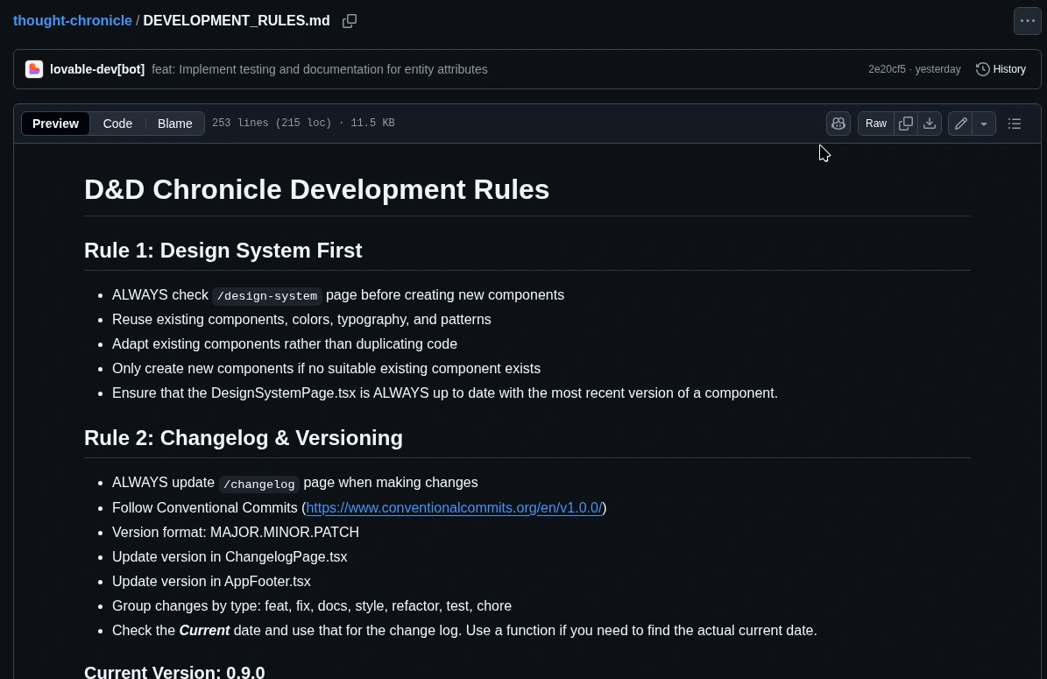Go to thought-chronicle repository root
The height and width of the screenshot is (679, 1047).
pyautogui.click(x=72, y=20)
